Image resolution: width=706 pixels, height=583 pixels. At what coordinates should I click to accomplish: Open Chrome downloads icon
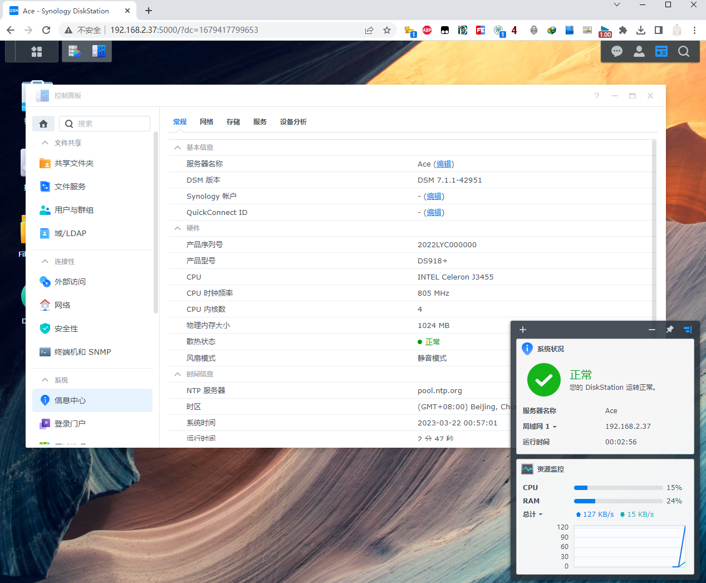click(x=641, y=30)
